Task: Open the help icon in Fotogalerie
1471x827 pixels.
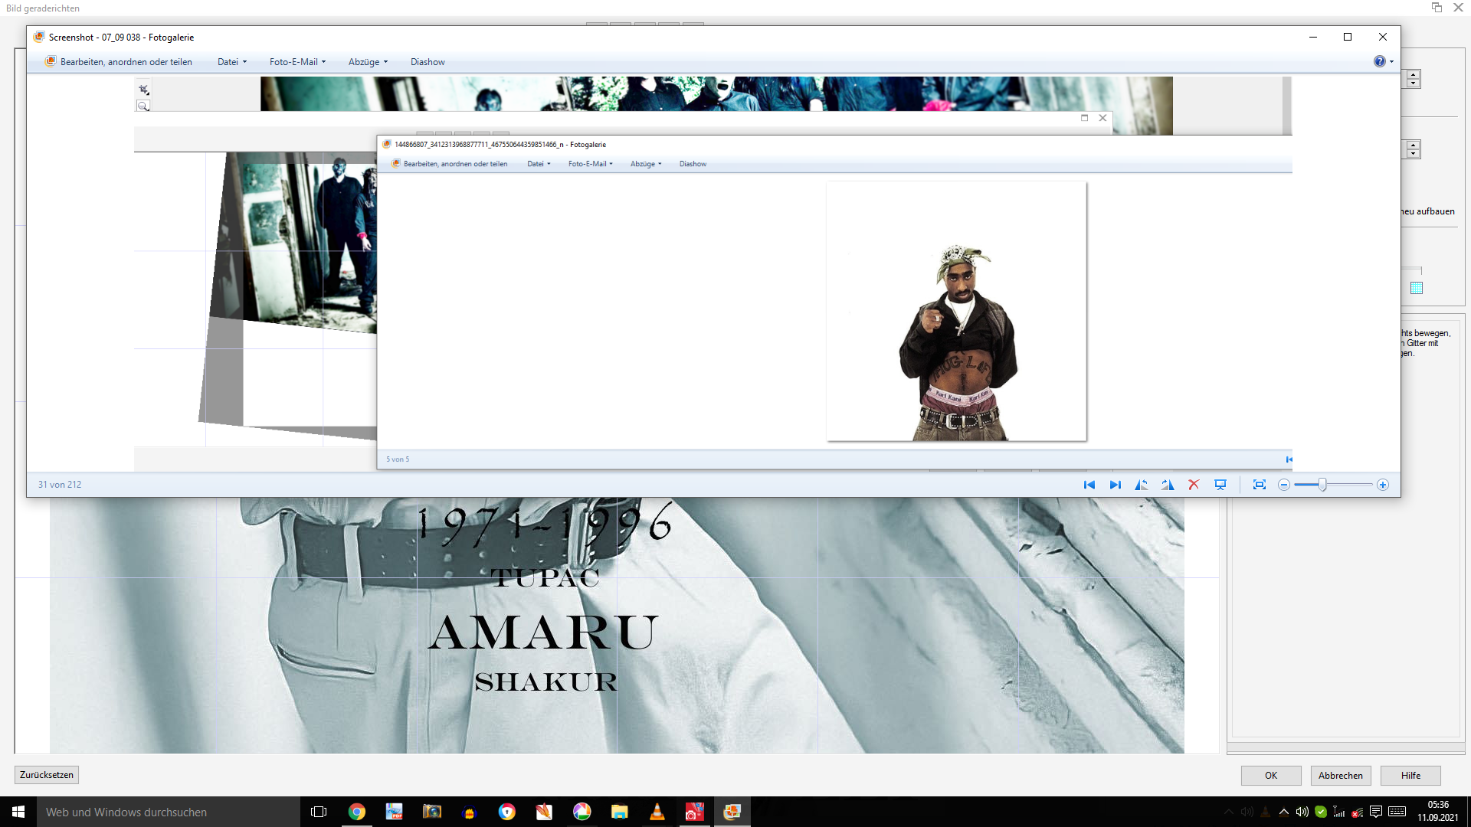Action: pyautogui.click(x=1379, y=61)
